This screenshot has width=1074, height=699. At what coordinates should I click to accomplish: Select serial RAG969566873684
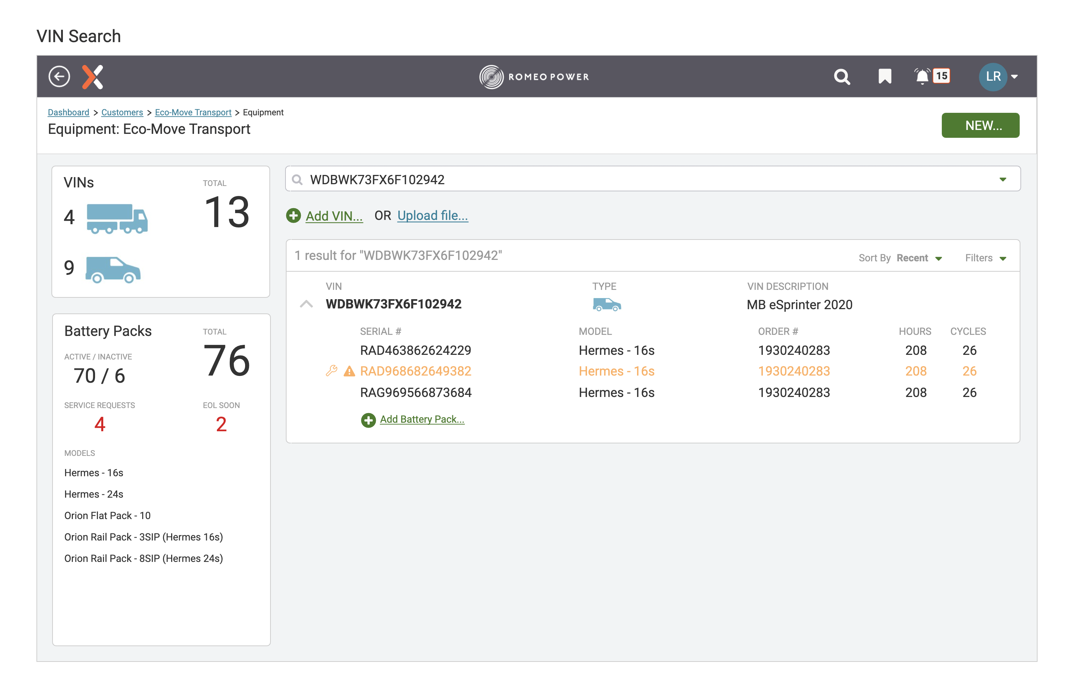pos(416,392)
